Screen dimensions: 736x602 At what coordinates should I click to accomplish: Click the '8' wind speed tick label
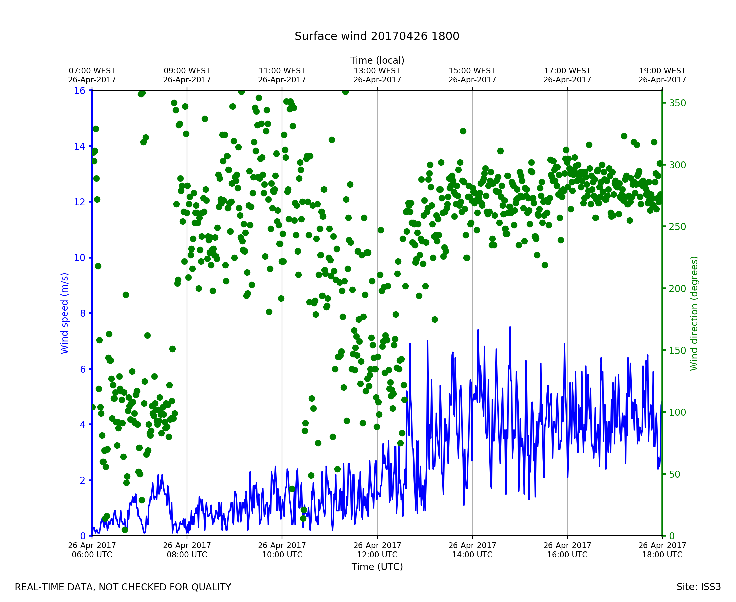pyautogui.click(x=83, y=313)
